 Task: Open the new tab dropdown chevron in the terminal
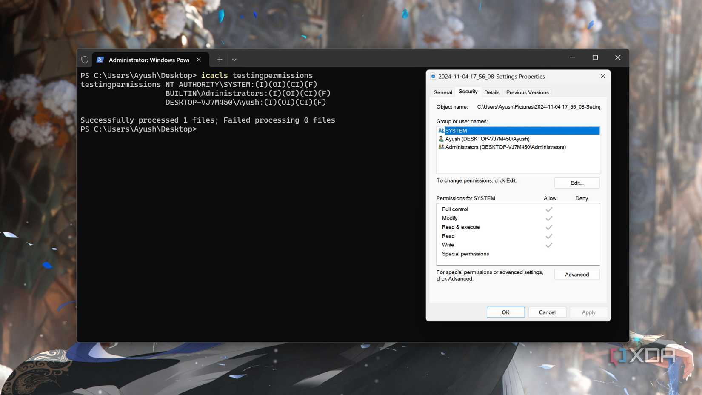point(234,60)
